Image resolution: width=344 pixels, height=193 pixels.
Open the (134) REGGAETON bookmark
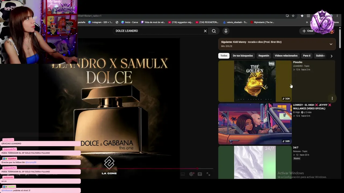[207, 22]
